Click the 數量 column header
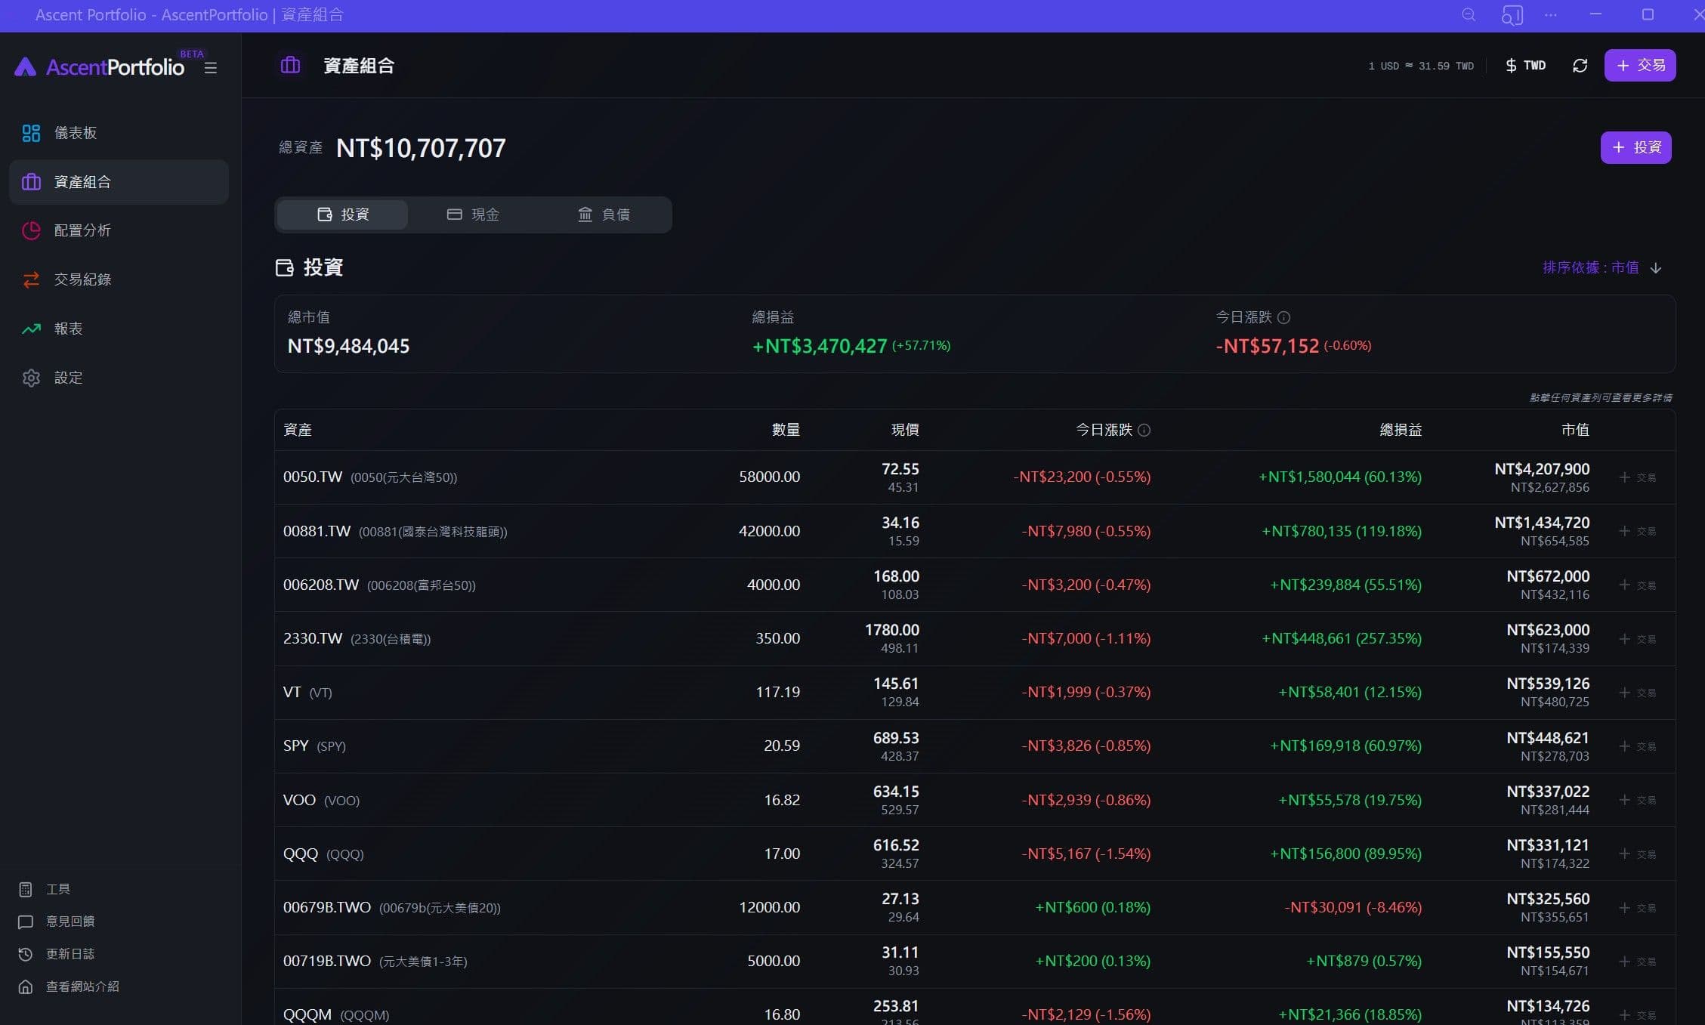 click(x=786, y=430)
